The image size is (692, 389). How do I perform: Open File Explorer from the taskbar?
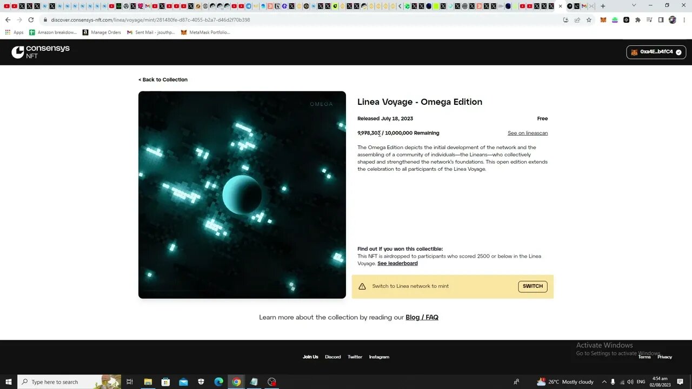[x=148, y=382]
